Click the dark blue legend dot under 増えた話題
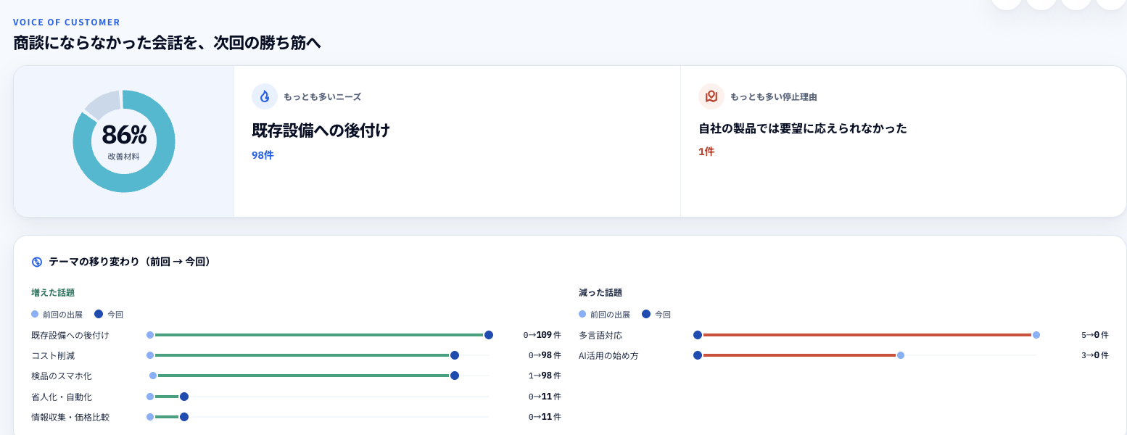This screenshot has height=435, width=1127. click(99, 314)
